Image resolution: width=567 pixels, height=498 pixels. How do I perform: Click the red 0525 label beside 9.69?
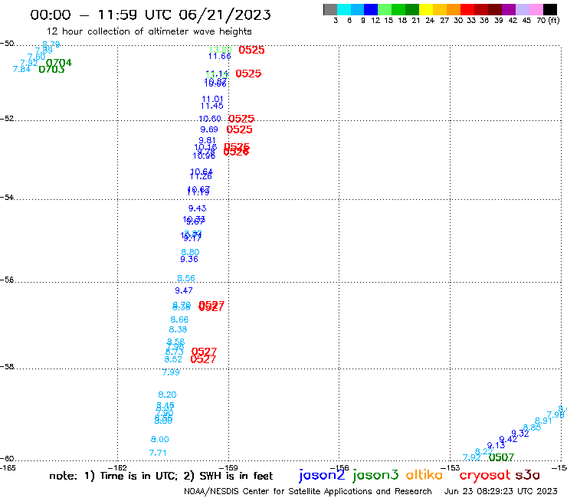click(239, 129)
